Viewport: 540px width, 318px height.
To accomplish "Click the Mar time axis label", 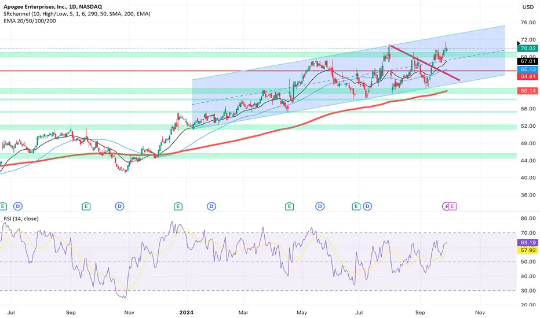I will coord(243,312).
